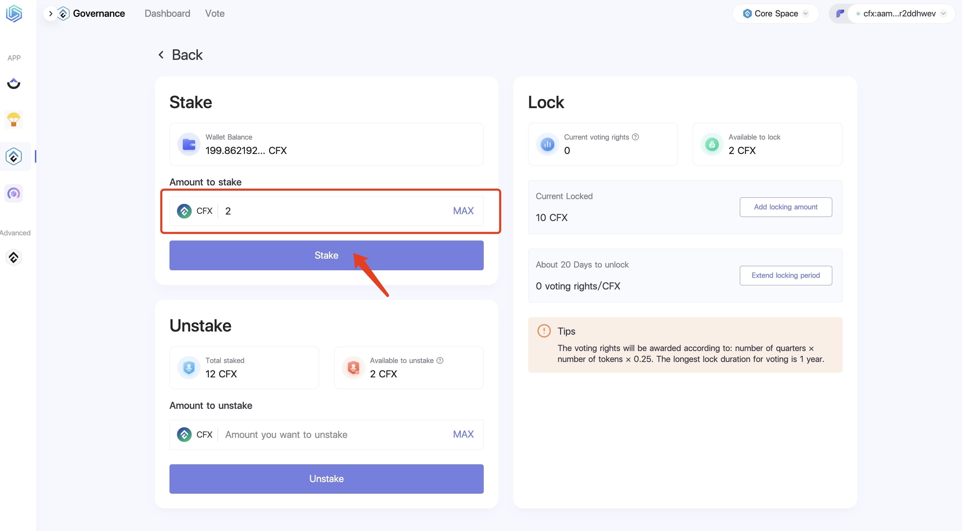Click the CFX token icon in unstake input
Viewport: 962px width, 531px height.
tap(184, 435)
